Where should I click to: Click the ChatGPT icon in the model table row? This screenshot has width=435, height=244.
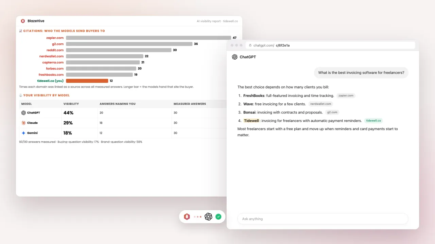click(23, 113)
